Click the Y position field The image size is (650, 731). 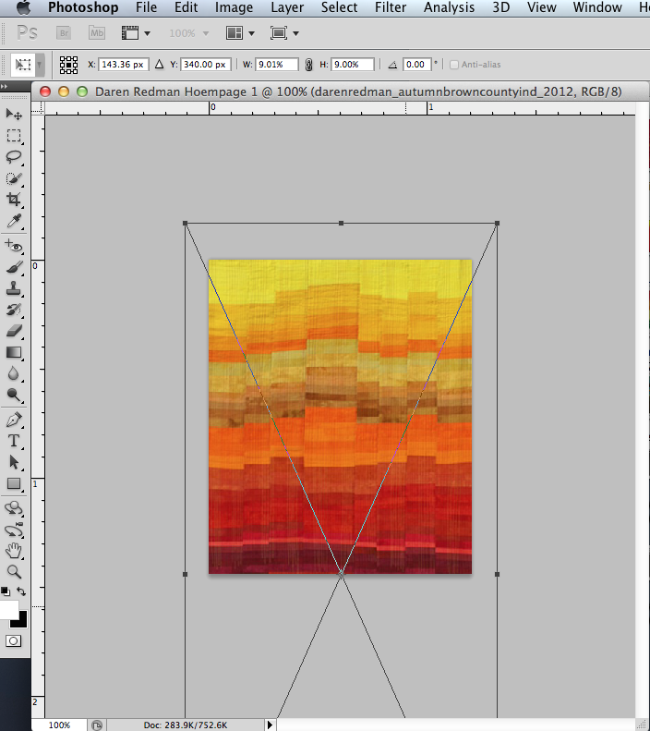pyautogui.click(x=205, y=65)
